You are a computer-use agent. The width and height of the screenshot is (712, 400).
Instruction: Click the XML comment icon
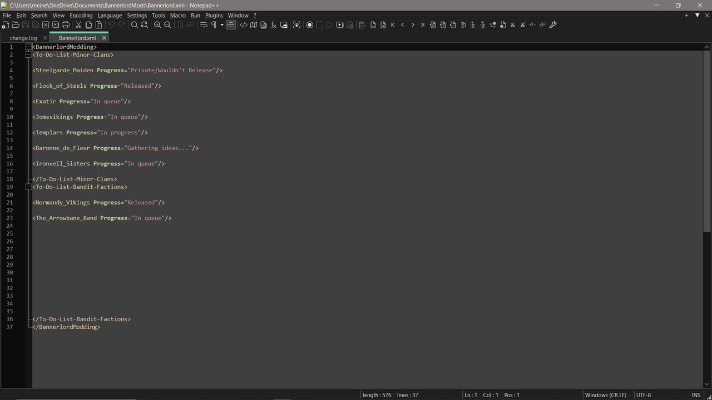pos(532,25)
